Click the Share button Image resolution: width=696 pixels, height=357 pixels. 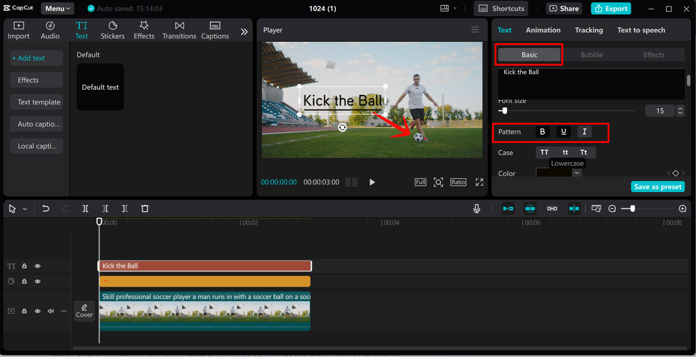pyautogui.click(x=564, y=9)
